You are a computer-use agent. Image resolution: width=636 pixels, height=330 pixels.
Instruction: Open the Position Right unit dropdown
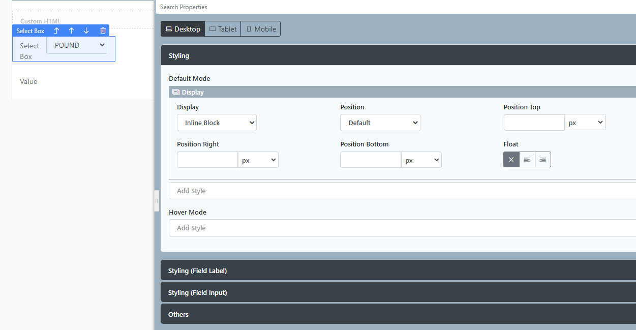click(258, 160)
